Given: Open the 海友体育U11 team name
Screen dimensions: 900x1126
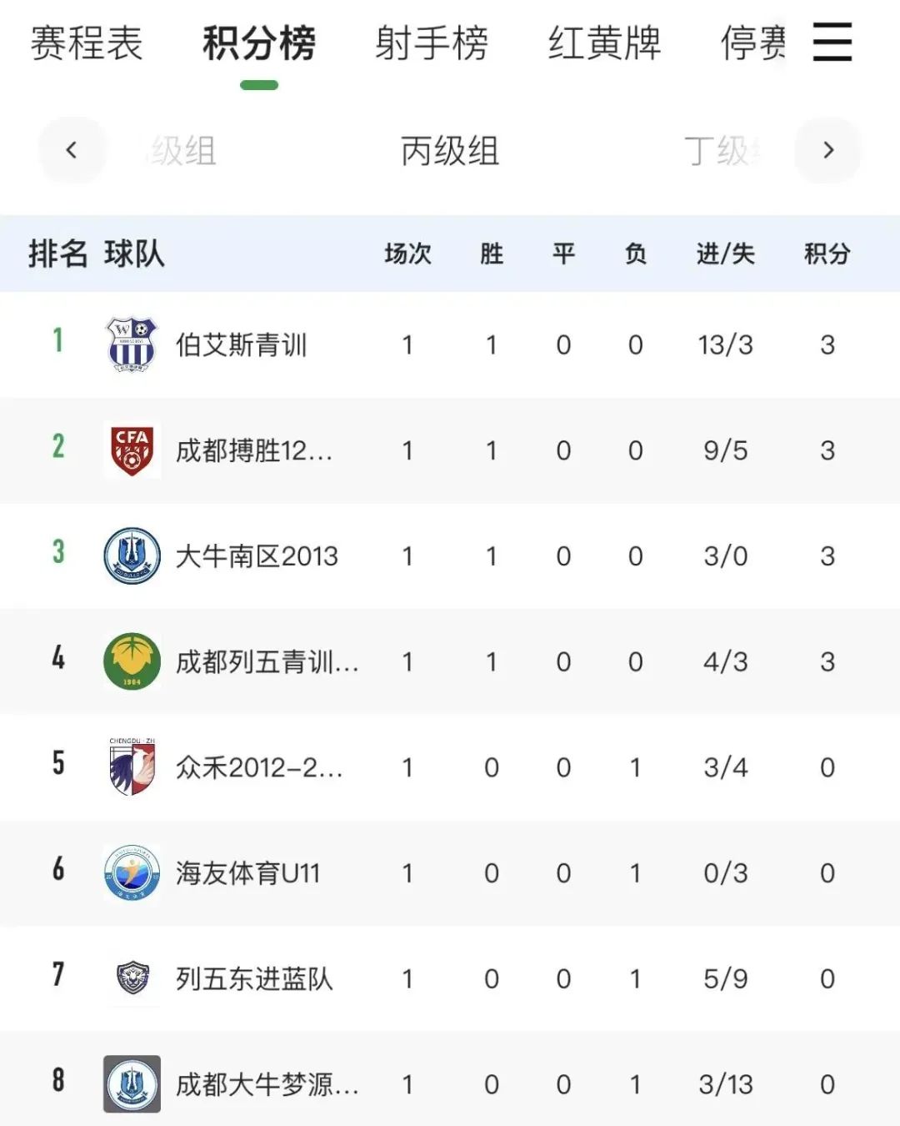Looking at the screenshot, I should 247,873.
